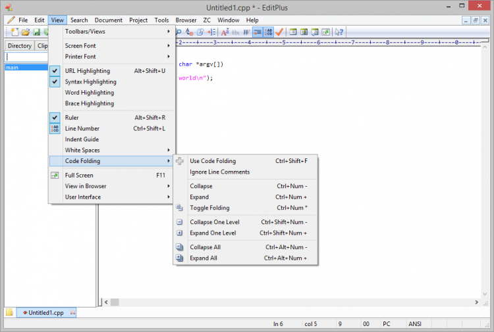The height and width of the screenshot is (332, 494).
Task: Click the Expand One Level plus icon
Action: point(180,233)
